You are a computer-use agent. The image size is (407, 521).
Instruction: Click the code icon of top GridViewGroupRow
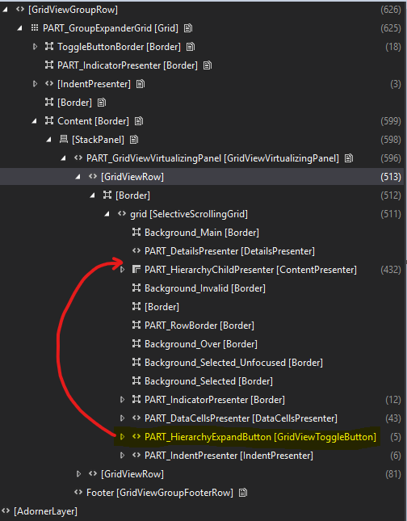coord(20,10)
